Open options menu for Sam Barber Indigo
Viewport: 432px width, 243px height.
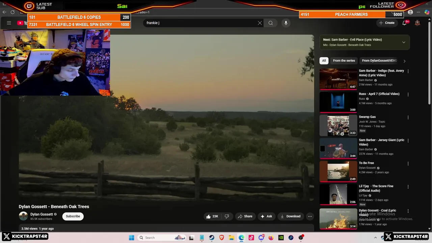pos(408,71)
